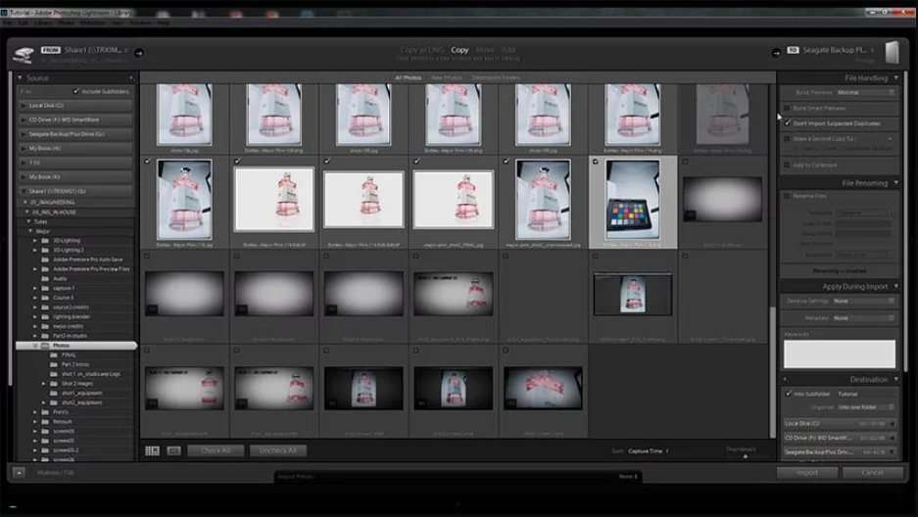Collapse the Apply During Import panel

[x=895, y=286]
